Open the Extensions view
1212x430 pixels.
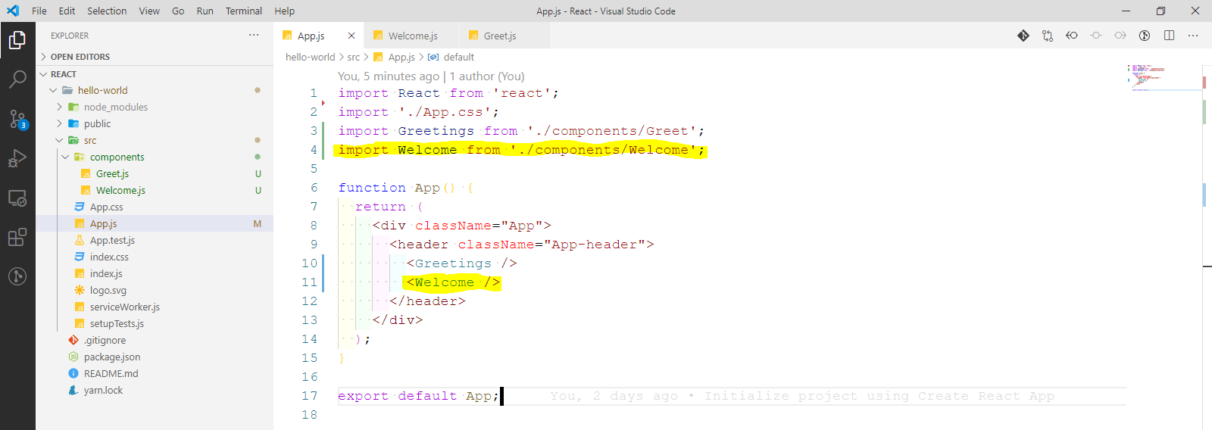coord(17,237)
